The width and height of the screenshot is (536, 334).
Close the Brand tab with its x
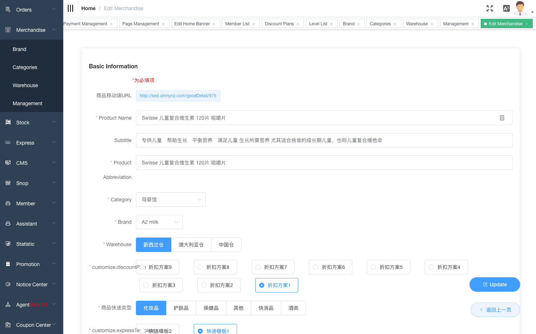click(x=359, y=24)
